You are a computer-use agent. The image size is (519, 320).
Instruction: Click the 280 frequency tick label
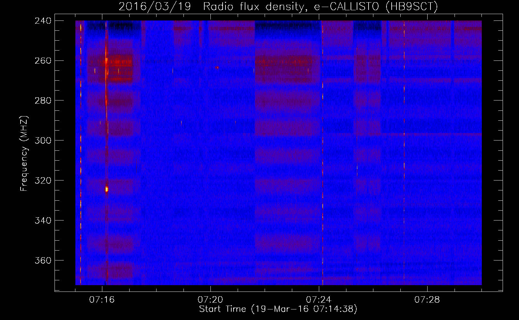pos(43,101)
